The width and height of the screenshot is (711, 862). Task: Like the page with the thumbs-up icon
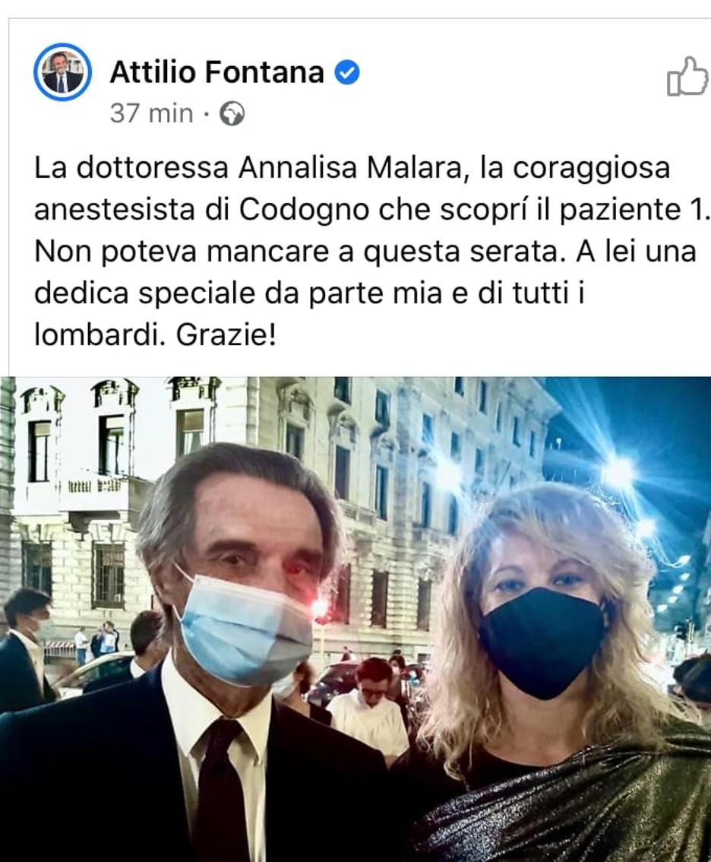687,77
